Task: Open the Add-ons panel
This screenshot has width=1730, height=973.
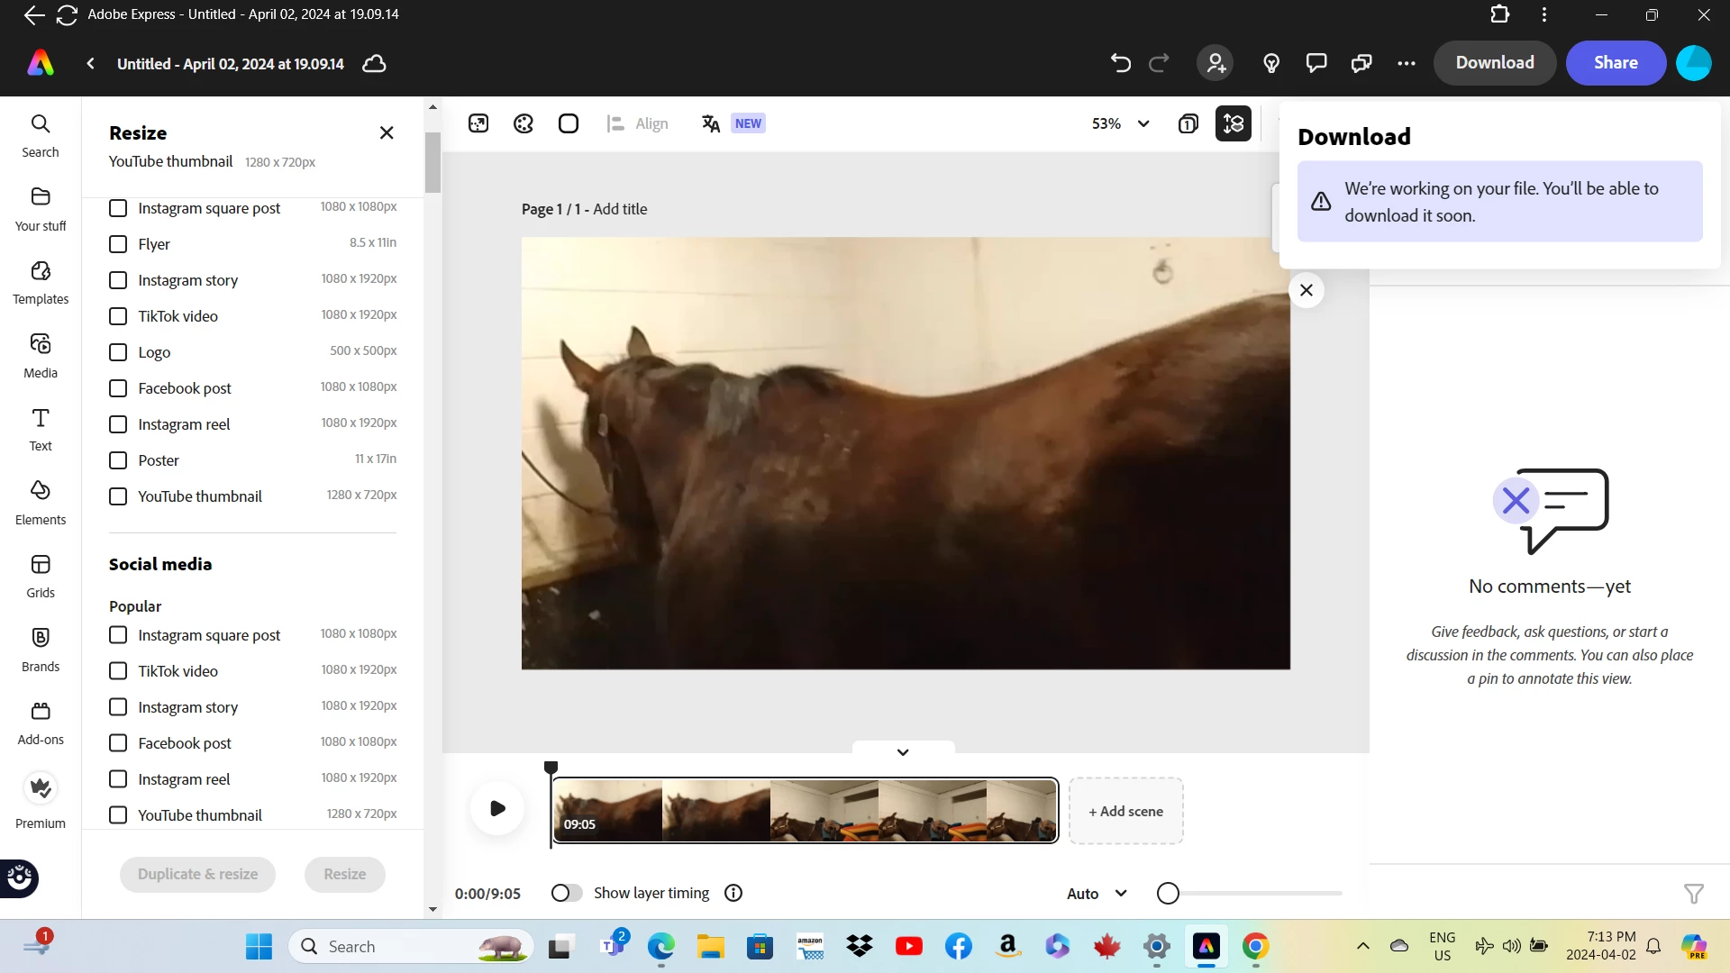Action: click(x=41, y=723)
